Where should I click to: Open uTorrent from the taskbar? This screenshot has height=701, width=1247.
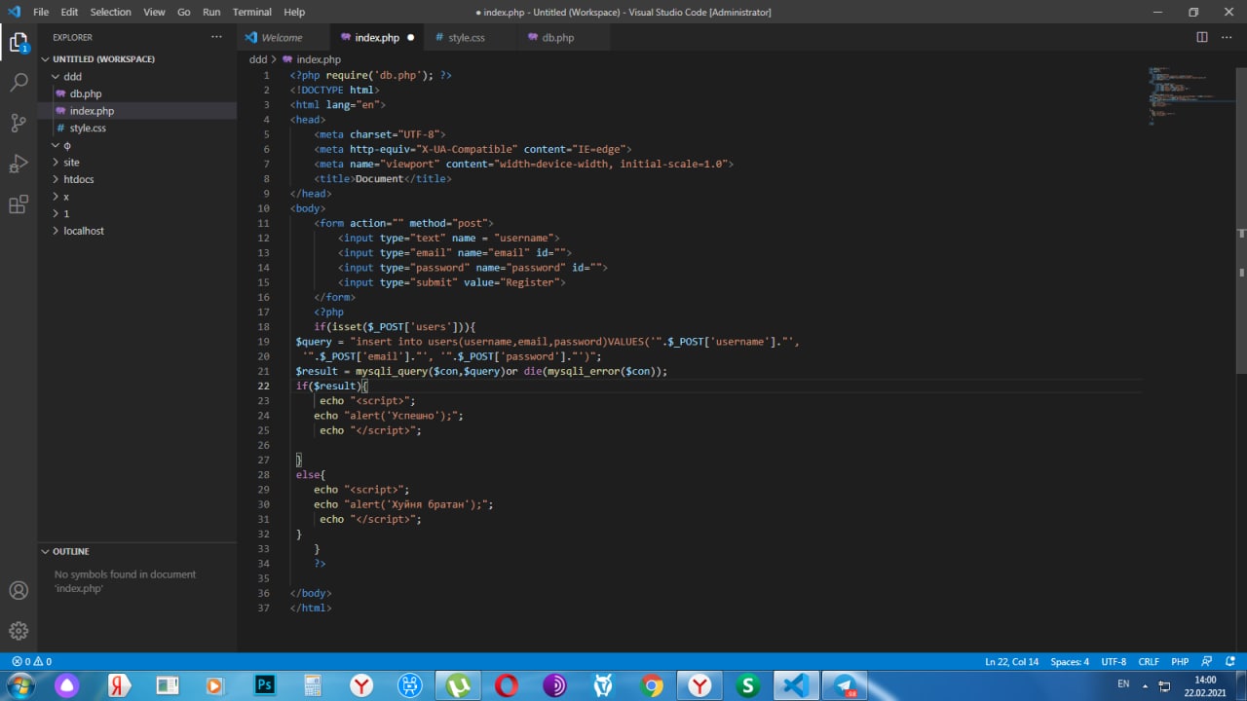(x=458, y=685)
